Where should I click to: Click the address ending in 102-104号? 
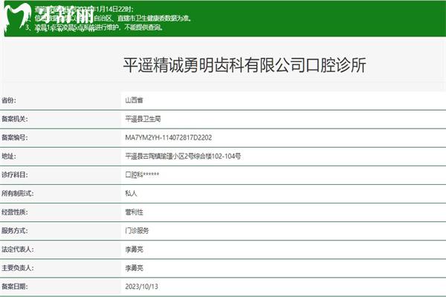[183, 156]
